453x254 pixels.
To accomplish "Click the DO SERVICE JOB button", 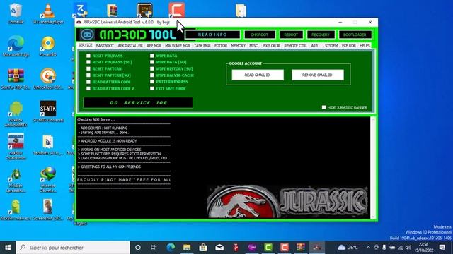I will point(138,102).
